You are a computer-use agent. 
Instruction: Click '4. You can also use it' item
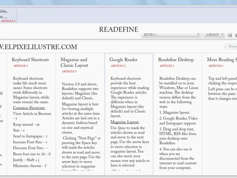click(x=178, y=158)
